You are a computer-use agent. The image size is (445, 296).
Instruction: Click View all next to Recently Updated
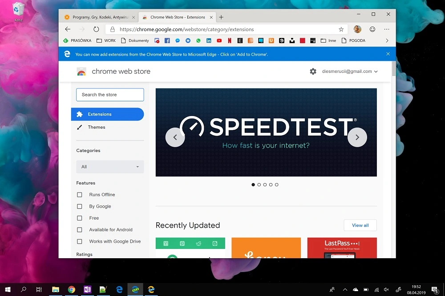360,225
